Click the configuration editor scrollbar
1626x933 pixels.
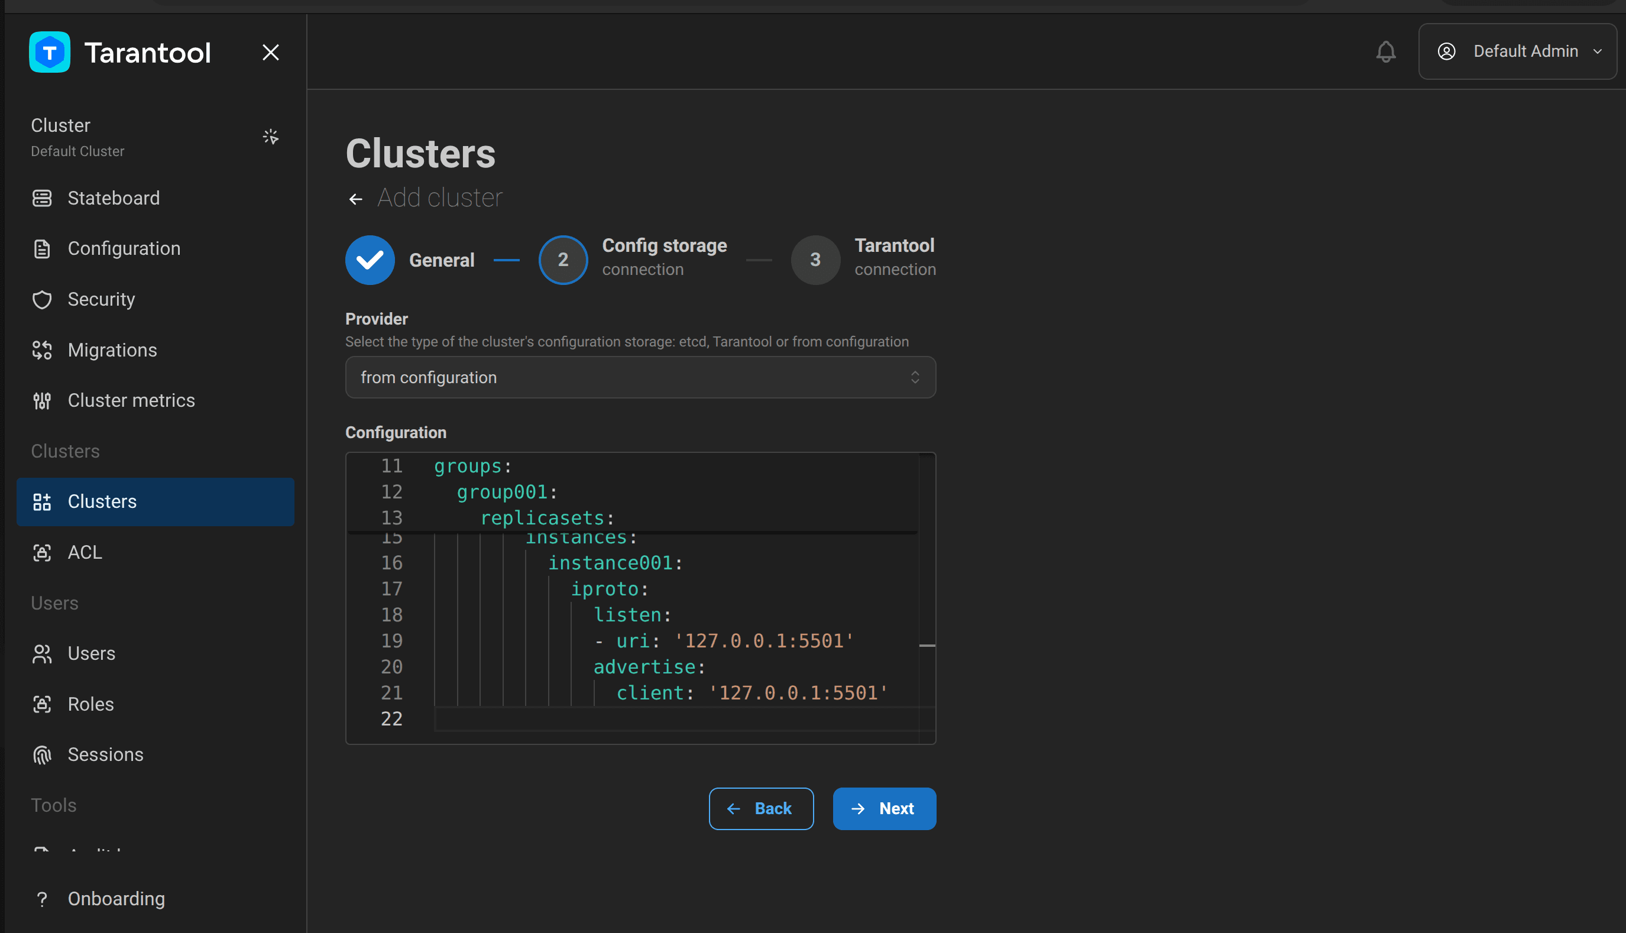(927, 598)
